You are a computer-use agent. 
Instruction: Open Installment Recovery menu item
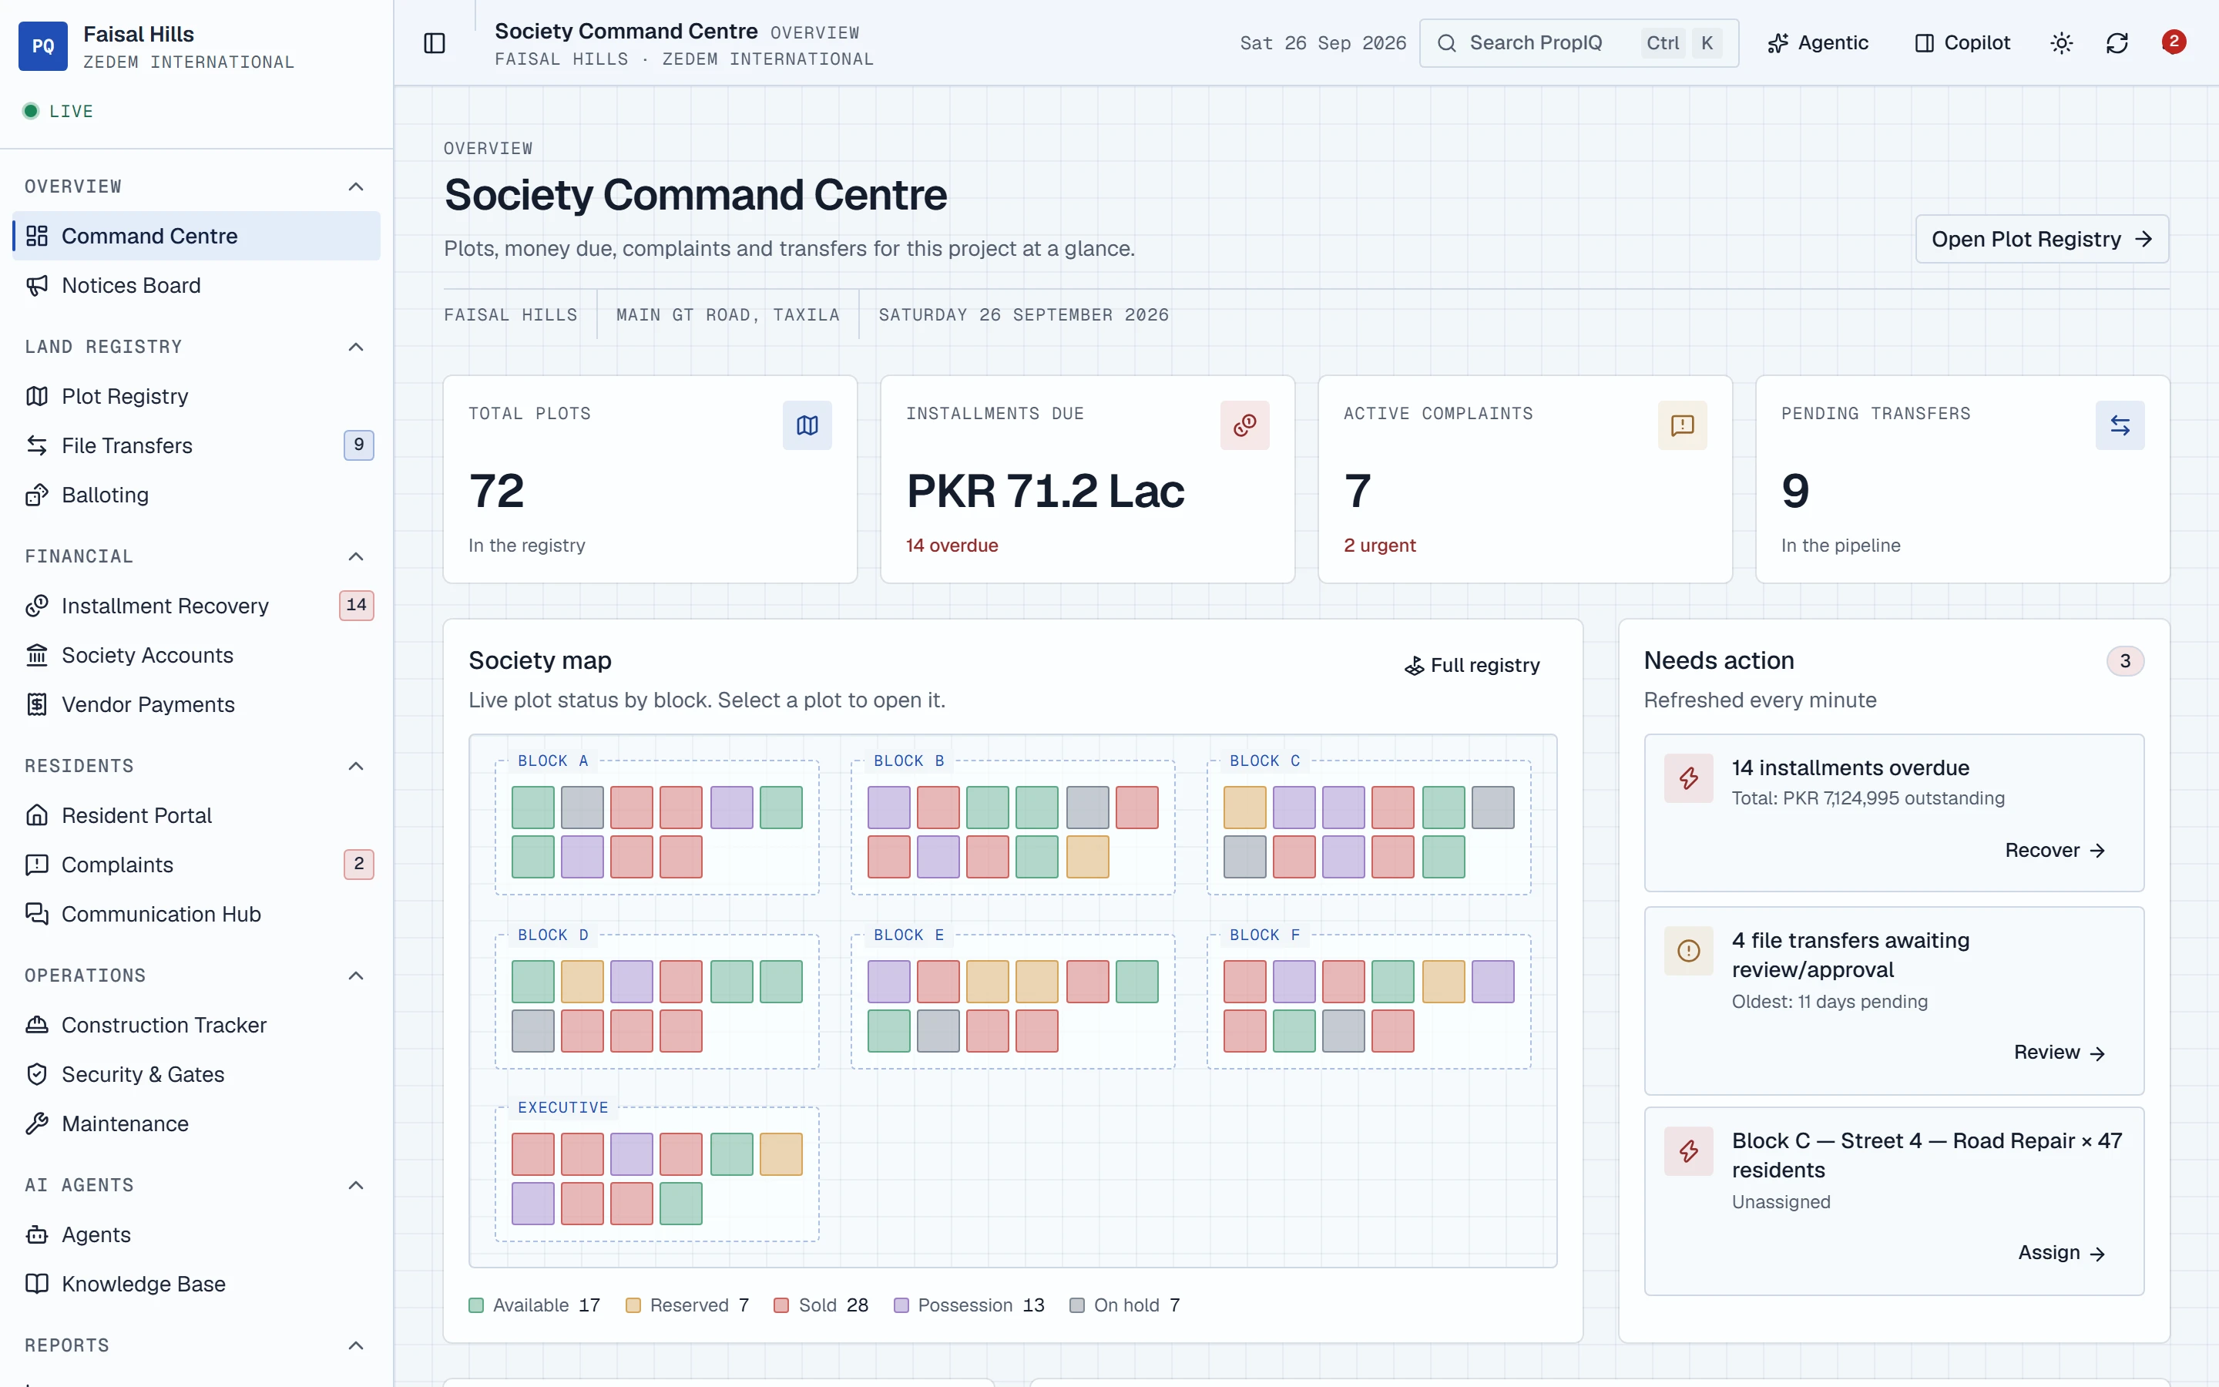[x=196, y=606]
